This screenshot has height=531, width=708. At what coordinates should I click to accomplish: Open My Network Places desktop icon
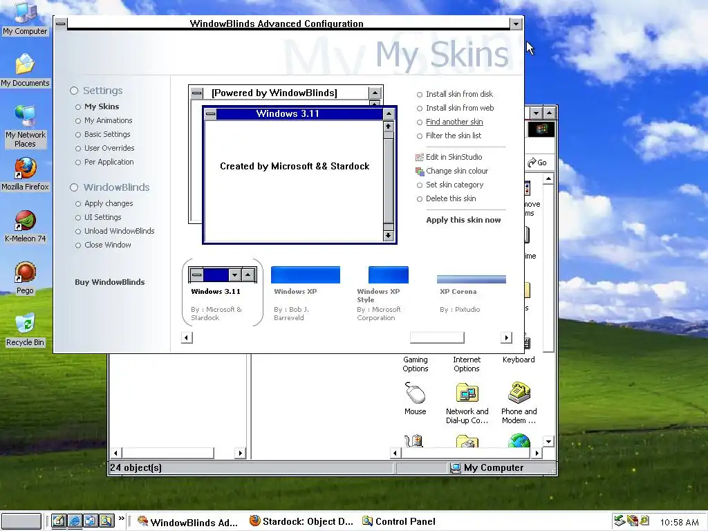pos(25,127)
